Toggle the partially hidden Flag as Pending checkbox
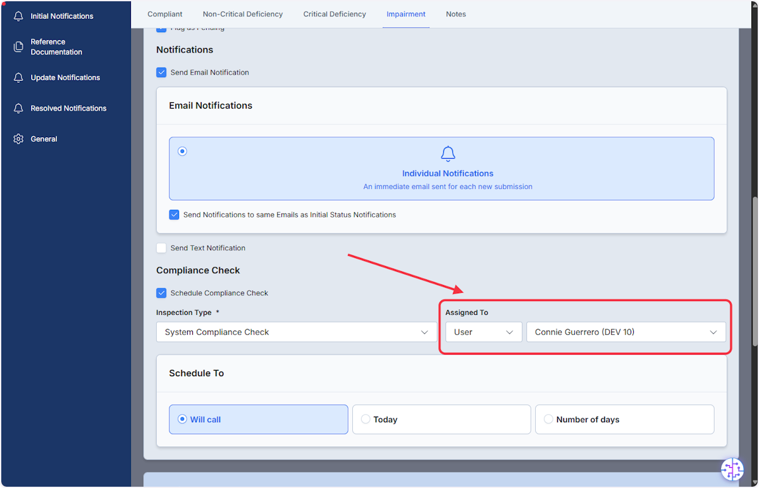The width and height of the screenshot is (759, 488). (x=161, y=30)
